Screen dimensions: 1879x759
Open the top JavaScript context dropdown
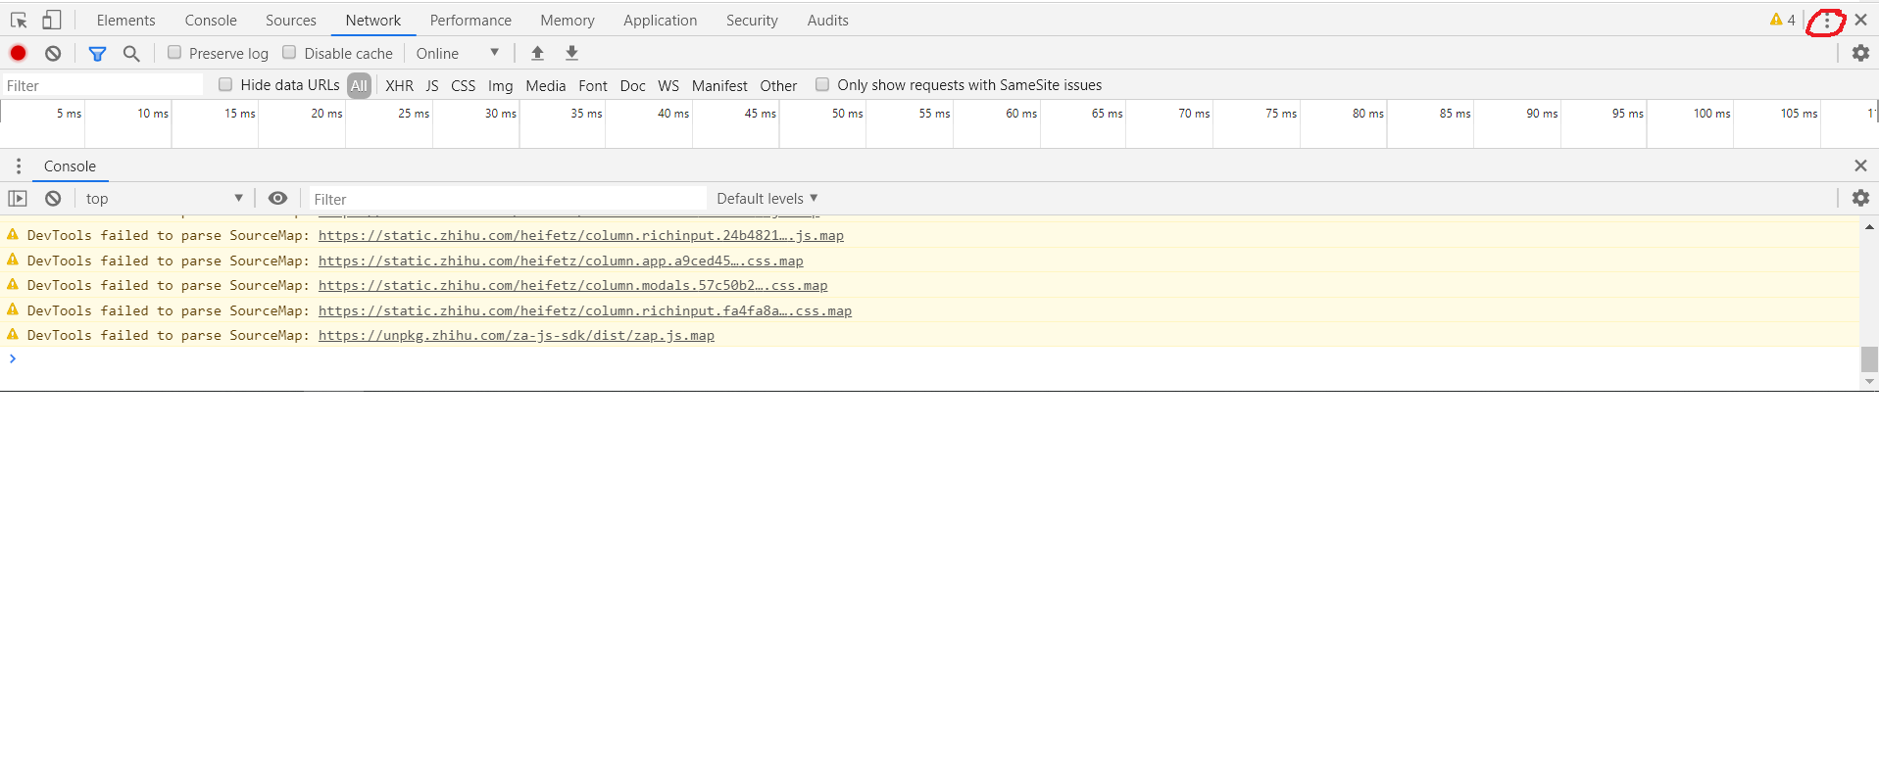coord(164,198)
